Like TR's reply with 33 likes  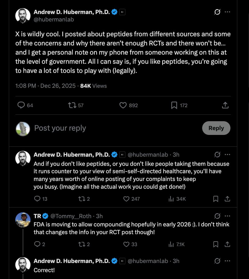pyautogui.click(x=126, y=244)
